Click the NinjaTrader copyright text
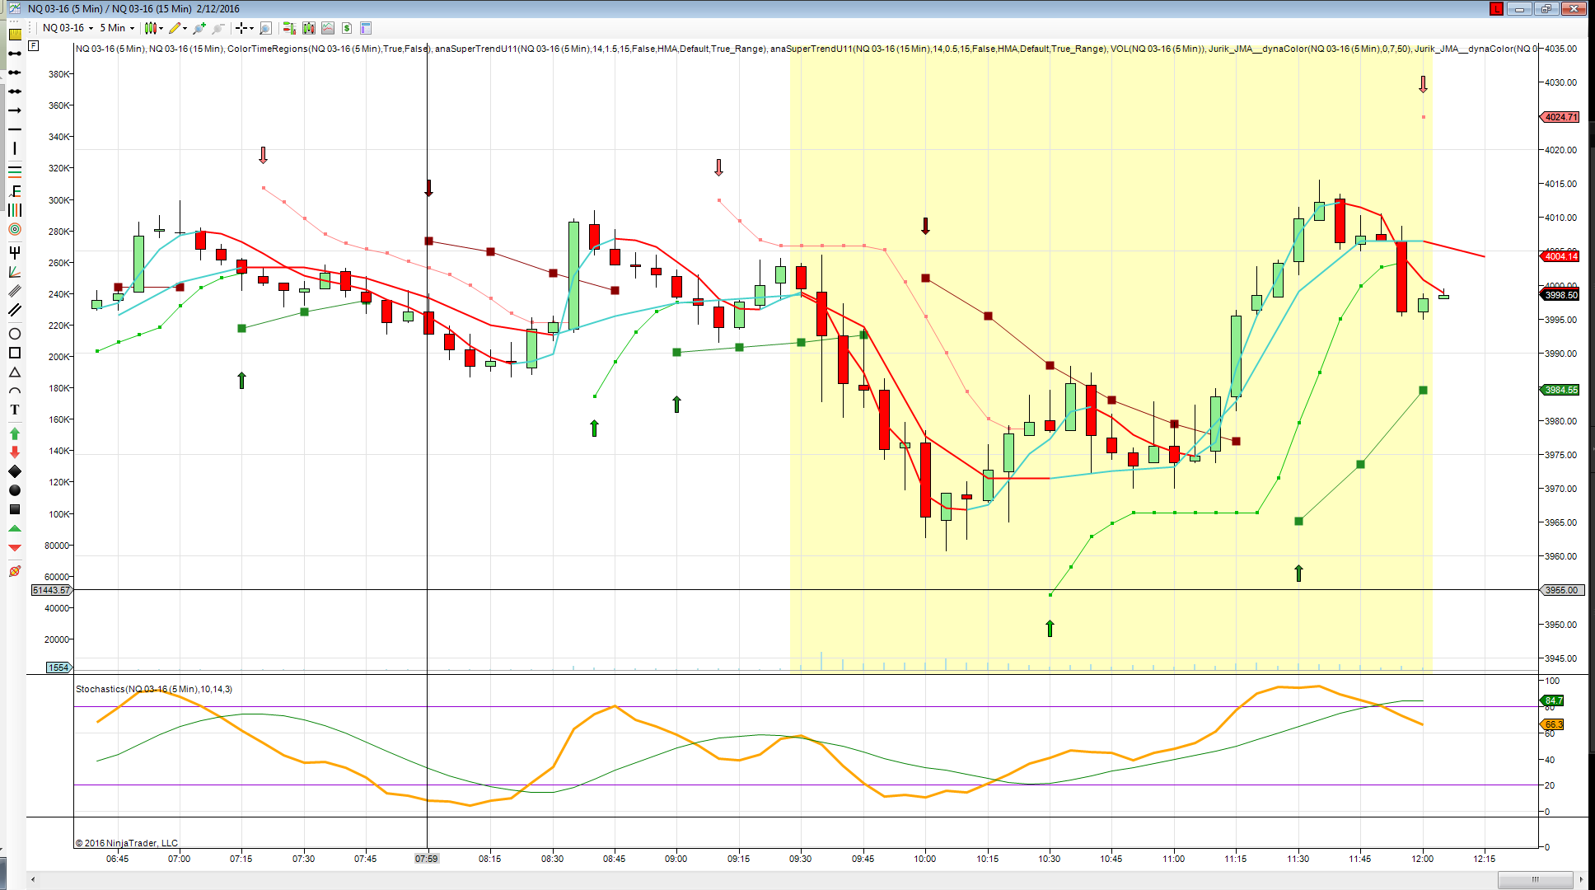Viewport: 1595px width, 890px height. (x=127, y=843)
